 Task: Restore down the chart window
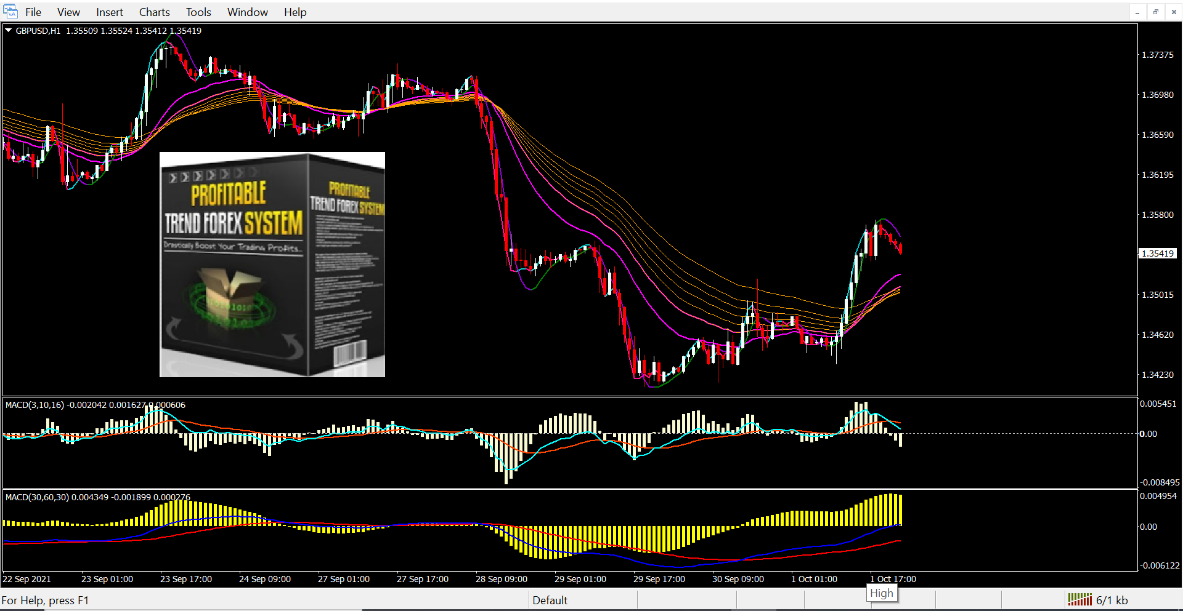coord(1155,12)
